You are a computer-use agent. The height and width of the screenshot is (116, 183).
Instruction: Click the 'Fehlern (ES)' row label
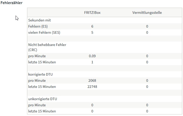click(x=38, y=26)
